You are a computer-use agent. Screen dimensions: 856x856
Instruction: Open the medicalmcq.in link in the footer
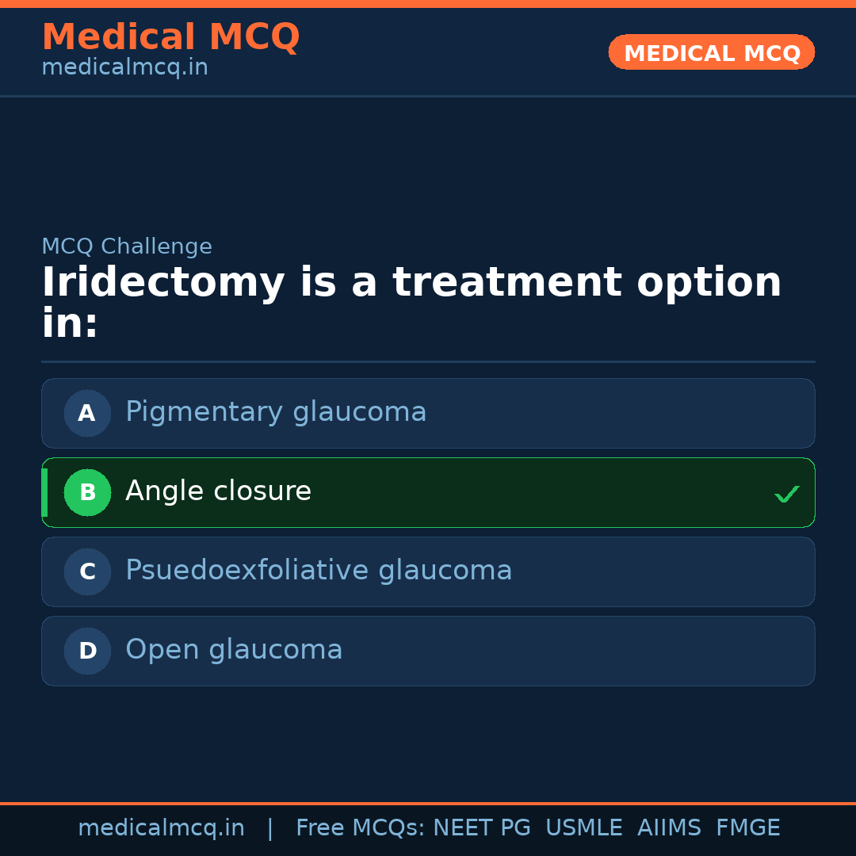tap(161, 828)
